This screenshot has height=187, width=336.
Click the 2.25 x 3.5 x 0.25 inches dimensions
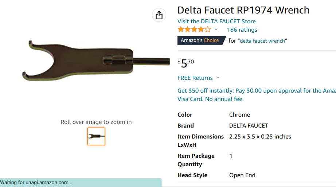[x=260, y=136]
